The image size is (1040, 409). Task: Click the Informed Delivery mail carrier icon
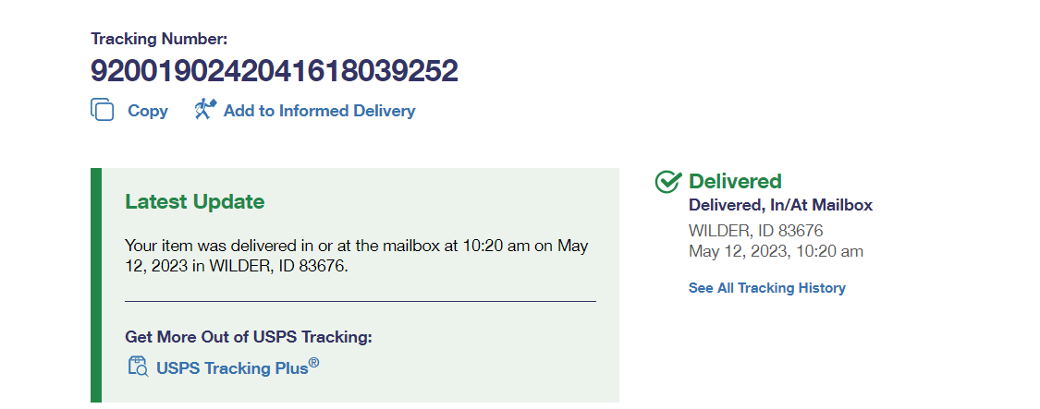coord(205,110)
